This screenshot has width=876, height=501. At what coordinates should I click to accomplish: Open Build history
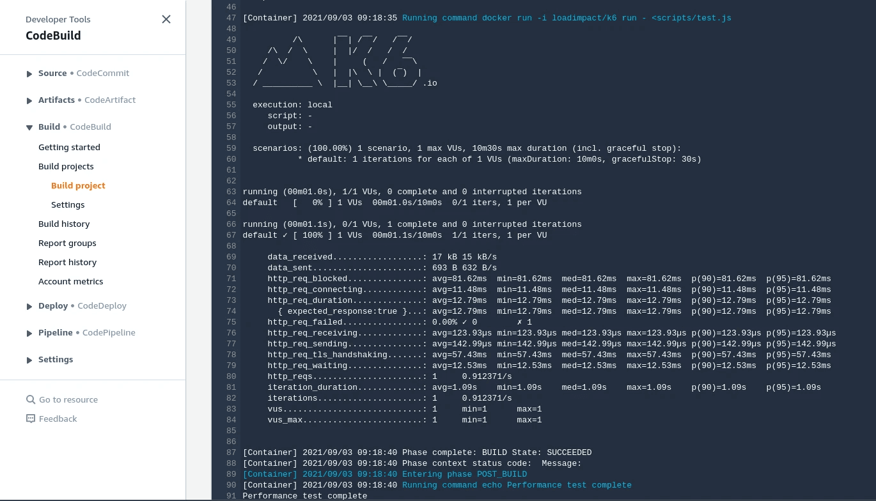coord(64,224)
